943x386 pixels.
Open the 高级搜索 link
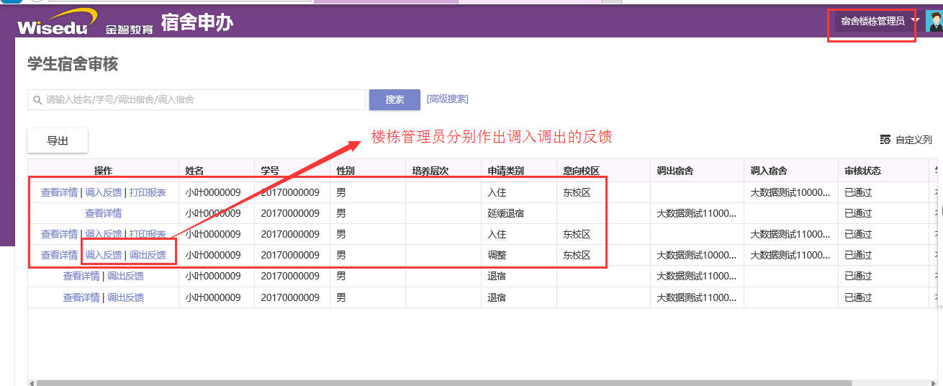click(448, 99)
